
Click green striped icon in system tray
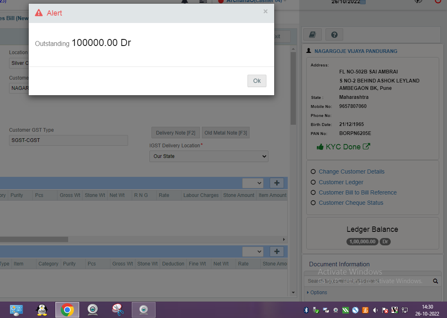(346, 310)
